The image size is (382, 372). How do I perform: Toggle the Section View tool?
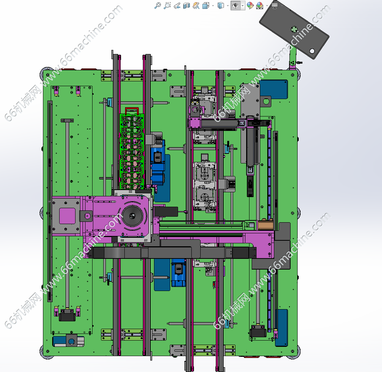click(187, 6)
